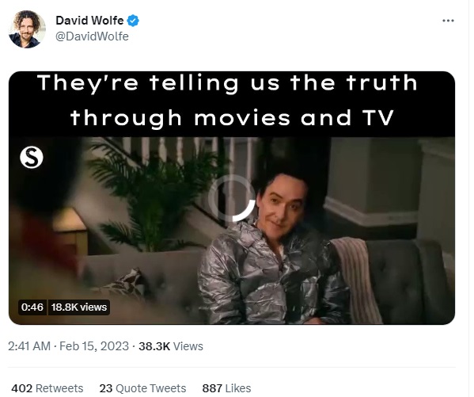Click the 18.8K views video label
The image size is (474, 397).
pyautogui.click(x=79, y=307)
